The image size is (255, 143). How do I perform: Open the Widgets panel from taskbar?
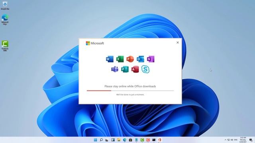[113, 140]
